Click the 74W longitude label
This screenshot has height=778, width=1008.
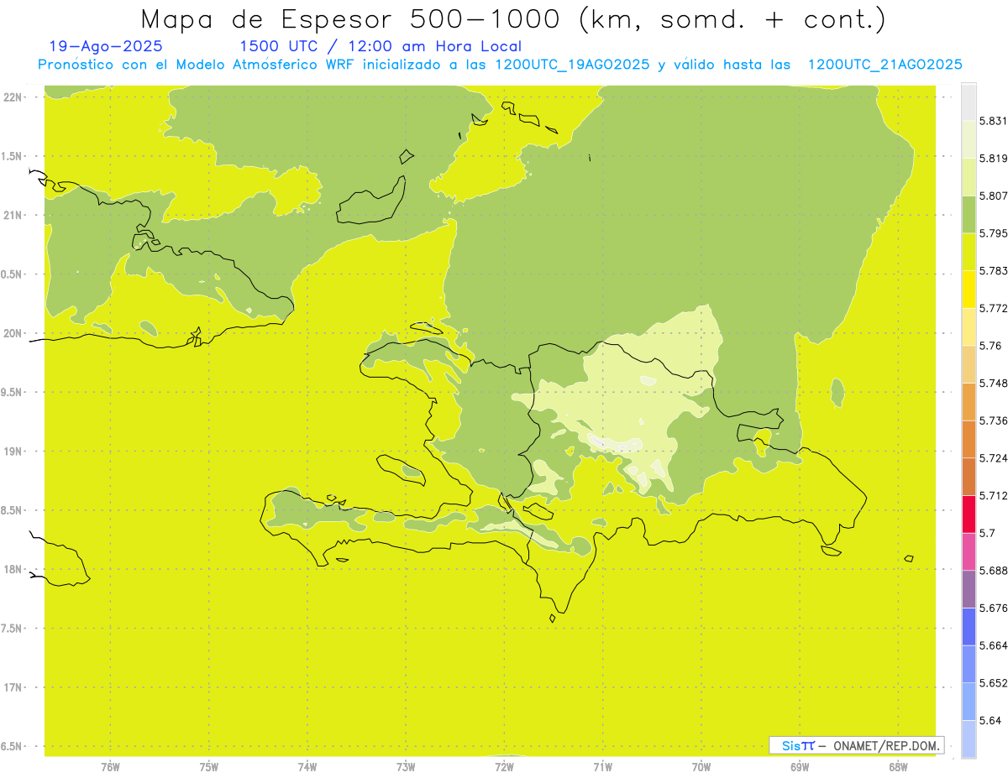tap(307, 766)
